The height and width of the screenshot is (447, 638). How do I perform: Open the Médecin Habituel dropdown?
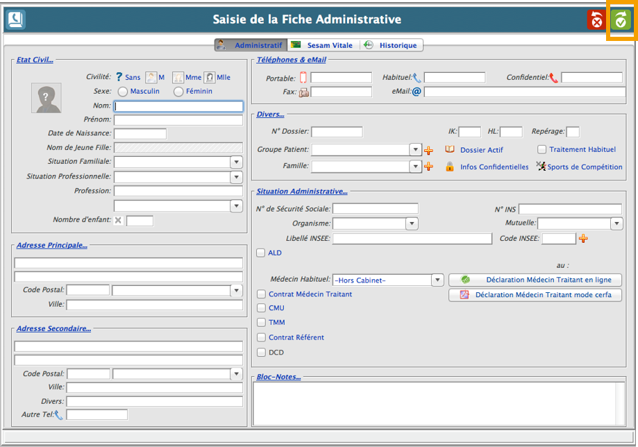[437, 280]
